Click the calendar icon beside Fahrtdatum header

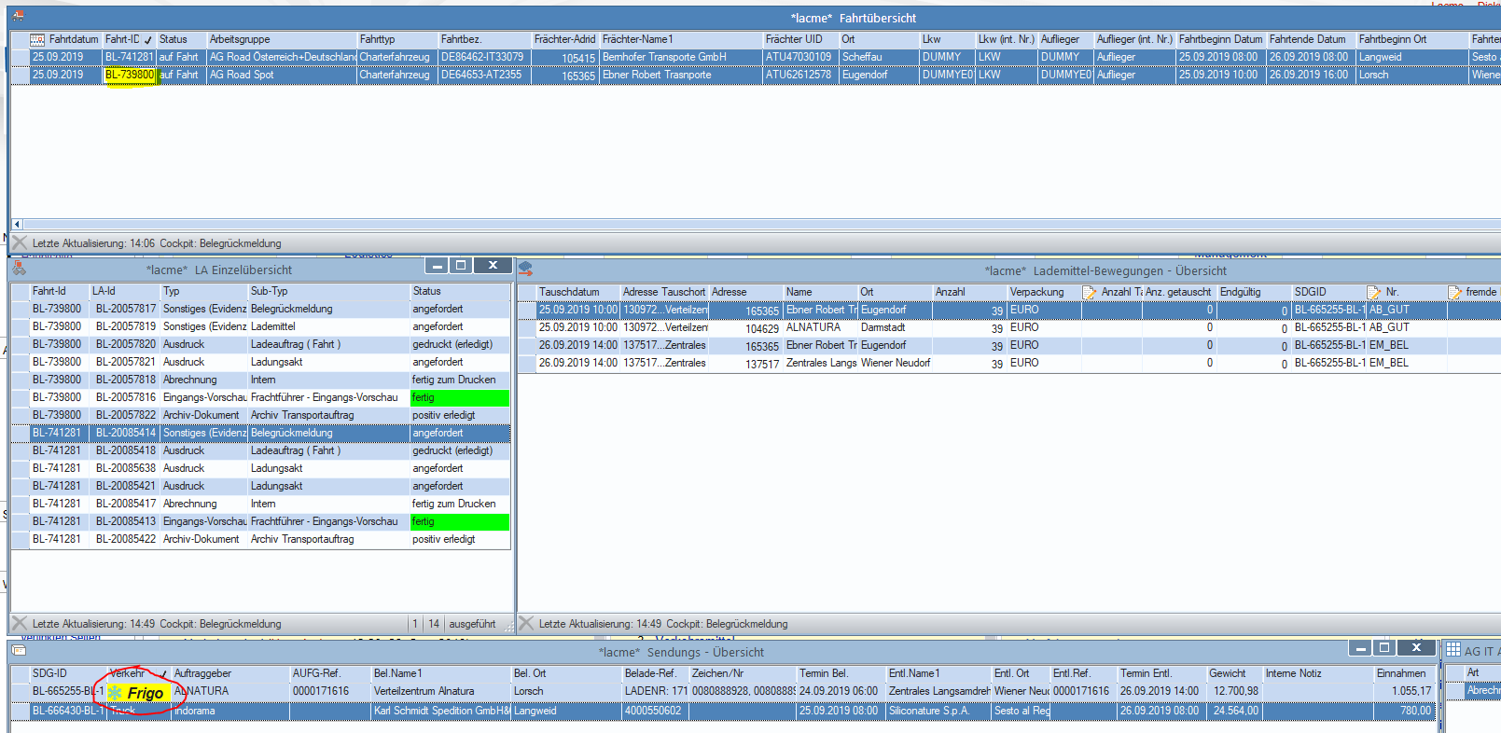(37, 40)
